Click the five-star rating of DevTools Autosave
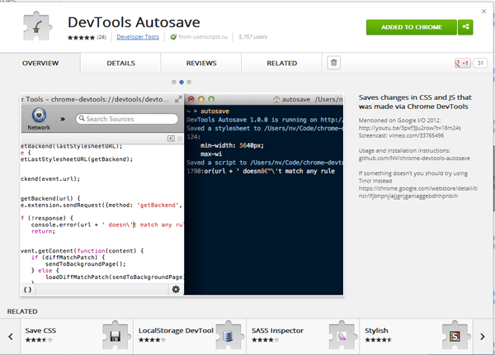 [81, 38]
